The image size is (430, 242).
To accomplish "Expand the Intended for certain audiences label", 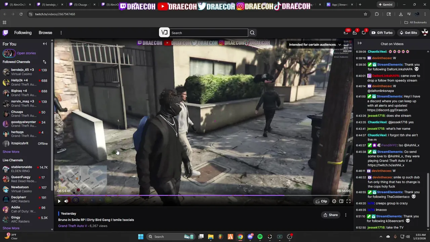I will pos(315,44).
